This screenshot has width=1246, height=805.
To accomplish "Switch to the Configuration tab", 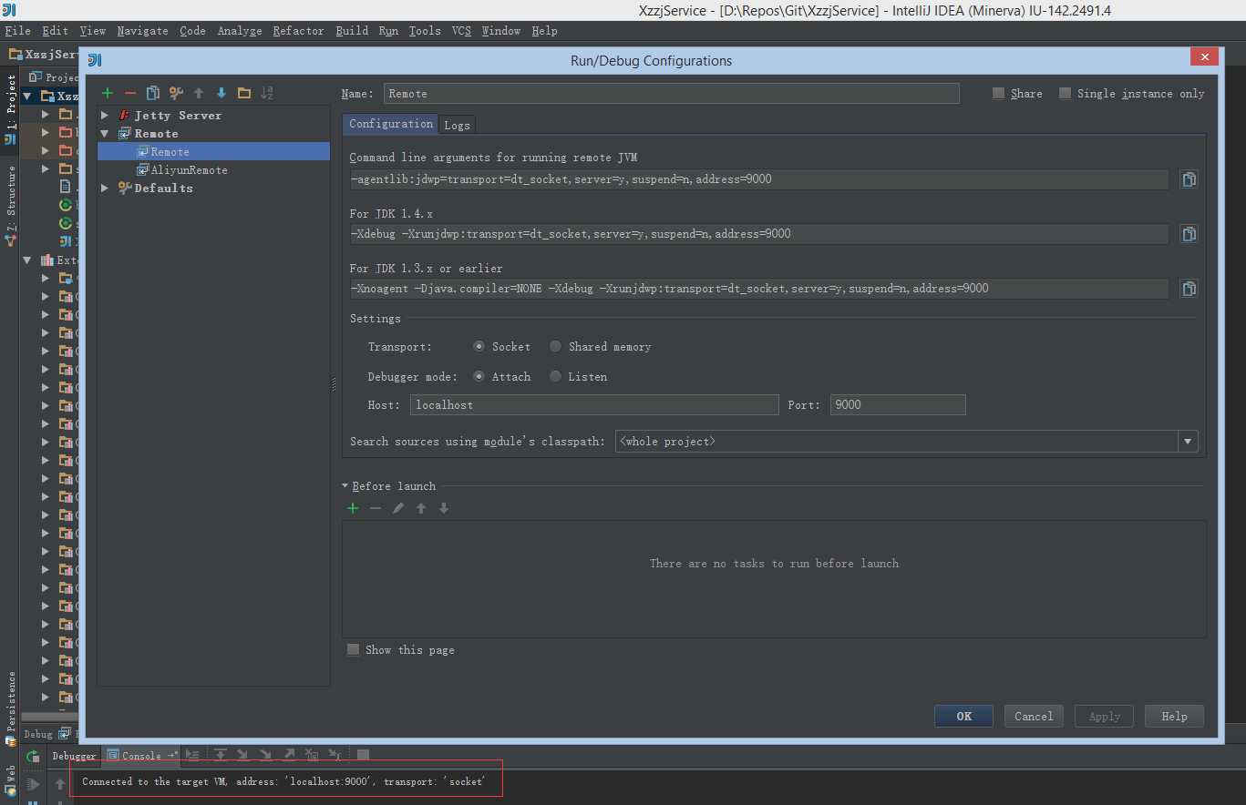I will [391, 124].
